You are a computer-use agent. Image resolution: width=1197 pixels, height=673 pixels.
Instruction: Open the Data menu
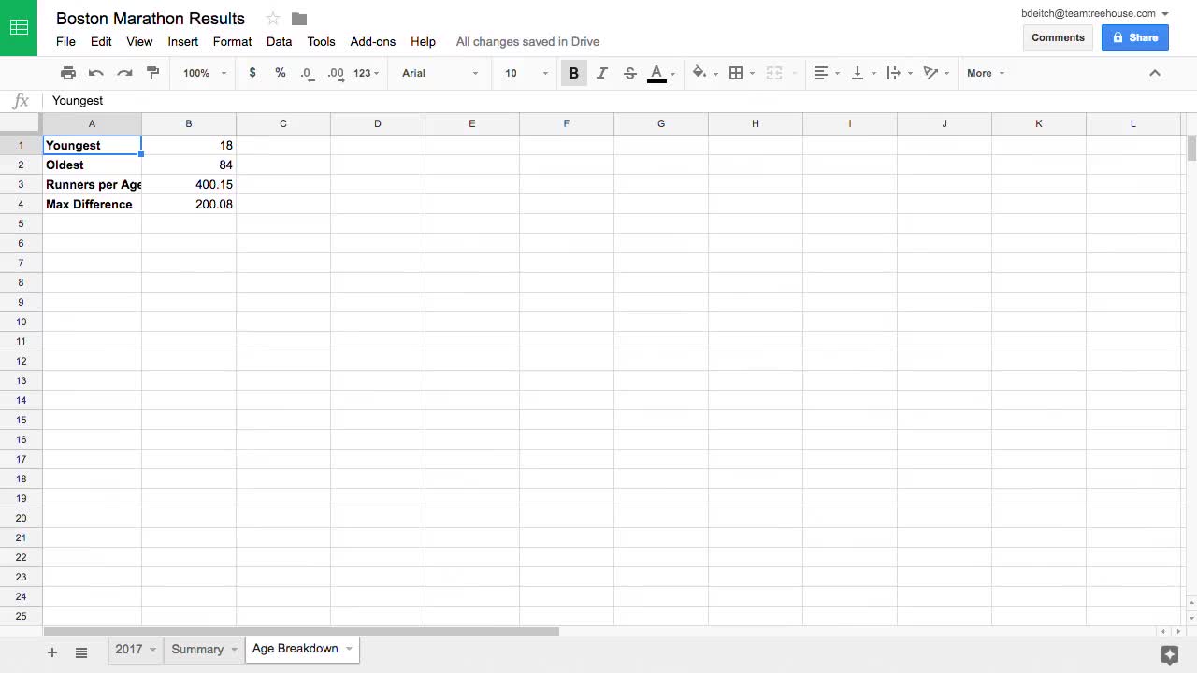(x=279, y=41)
